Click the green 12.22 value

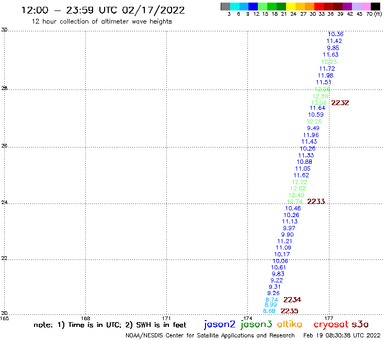300,182
